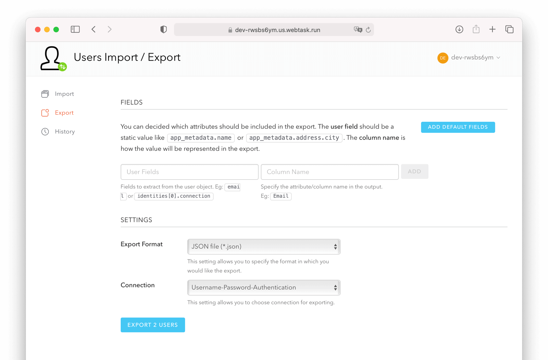Image resolution: width=548 pixels, height=360 pixels.
Task: Select the Export icon in the sidebar
Action: click(x=45, y=112)
